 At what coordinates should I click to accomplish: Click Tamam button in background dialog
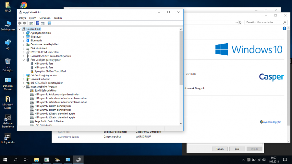point(220,149)
